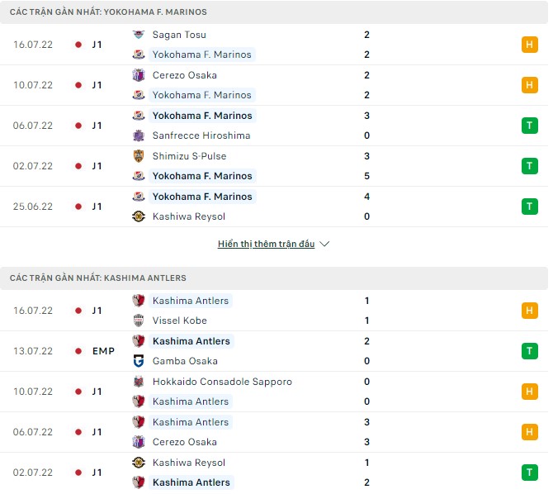Open the Shimizu S-Pulse team link

pos(189,156)
